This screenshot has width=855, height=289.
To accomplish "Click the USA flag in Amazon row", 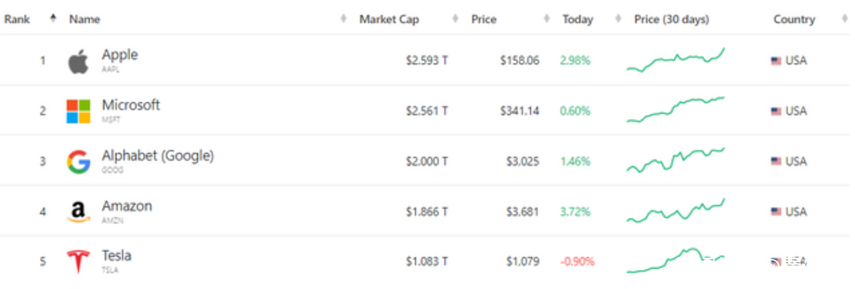I will pos(776,212).
